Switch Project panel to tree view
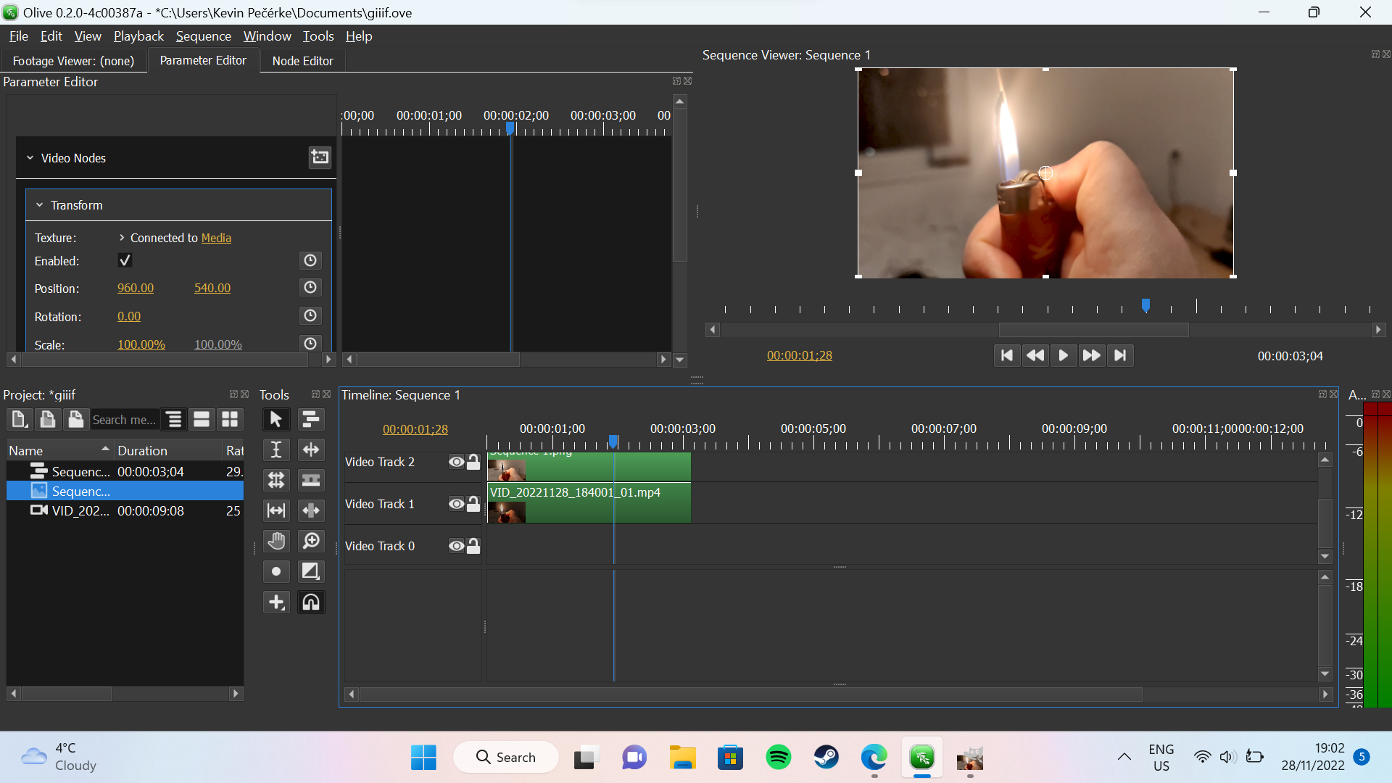Image resolution: width=1392 pixels, height=783 pixels. (x=174, y=419)
